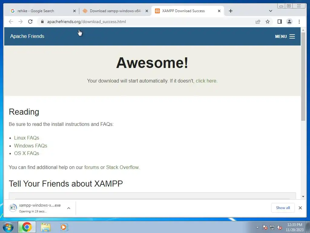Close the XAMPP Download Success tab

coord(219,11)
